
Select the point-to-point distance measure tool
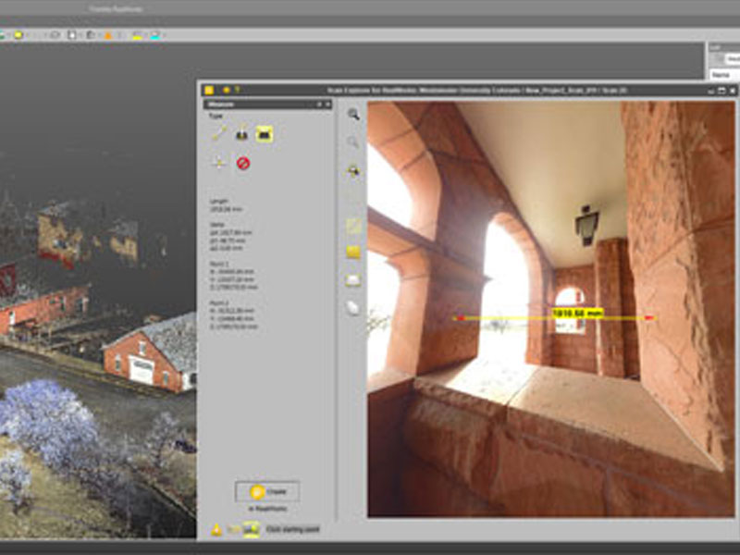218,133
